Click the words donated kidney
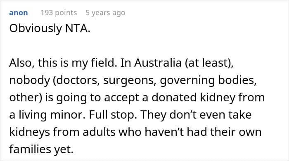This screenshot has height=161, width=289. pyautogui.click(x=194, y=98)
